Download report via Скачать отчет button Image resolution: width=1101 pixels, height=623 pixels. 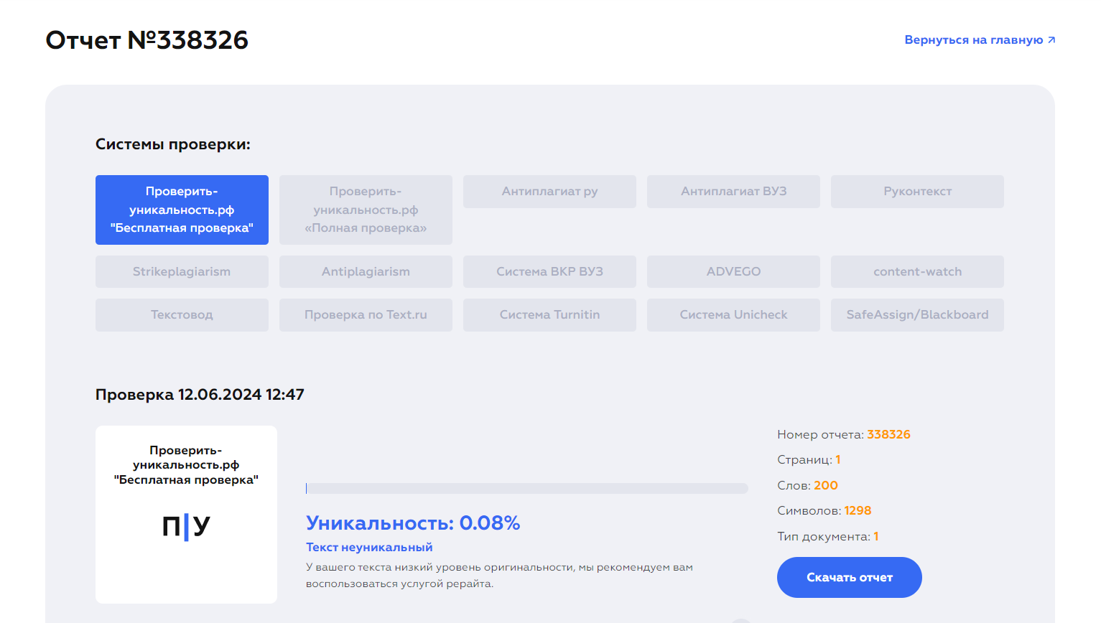pyautogui.click(x=850, y=578)
